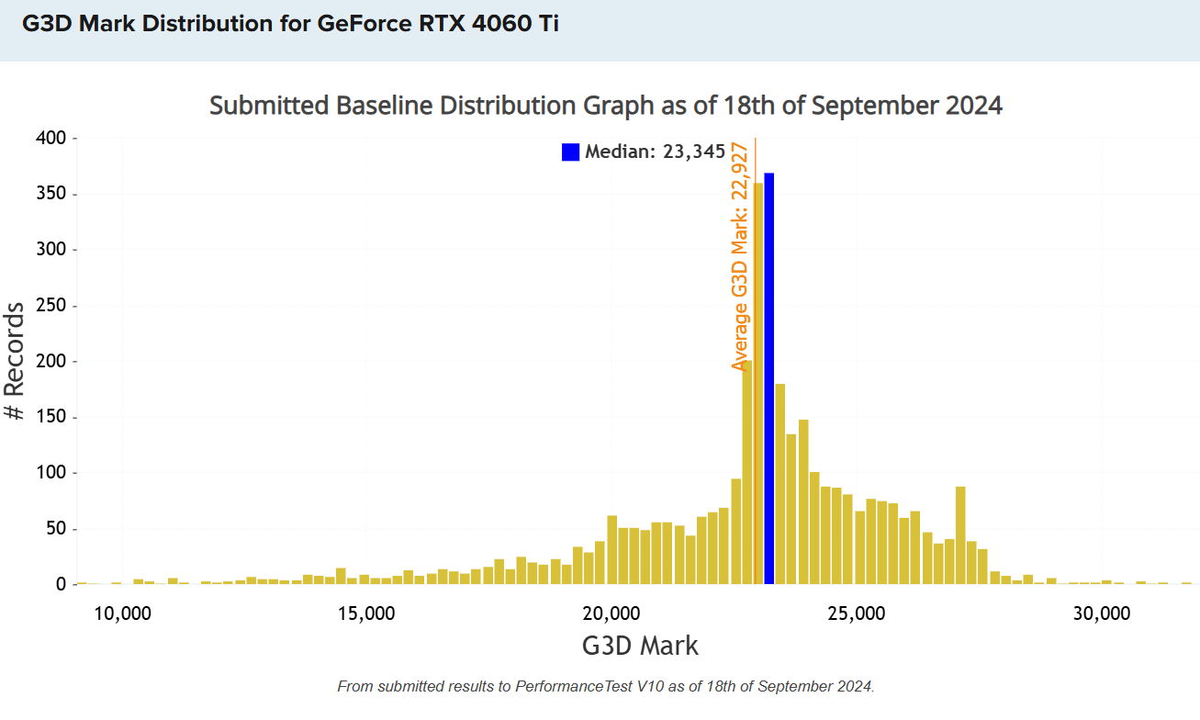Click the 'Median: 23,345' legend label
The height and width of the screenshot is (720, 1200).
point(655,152)
